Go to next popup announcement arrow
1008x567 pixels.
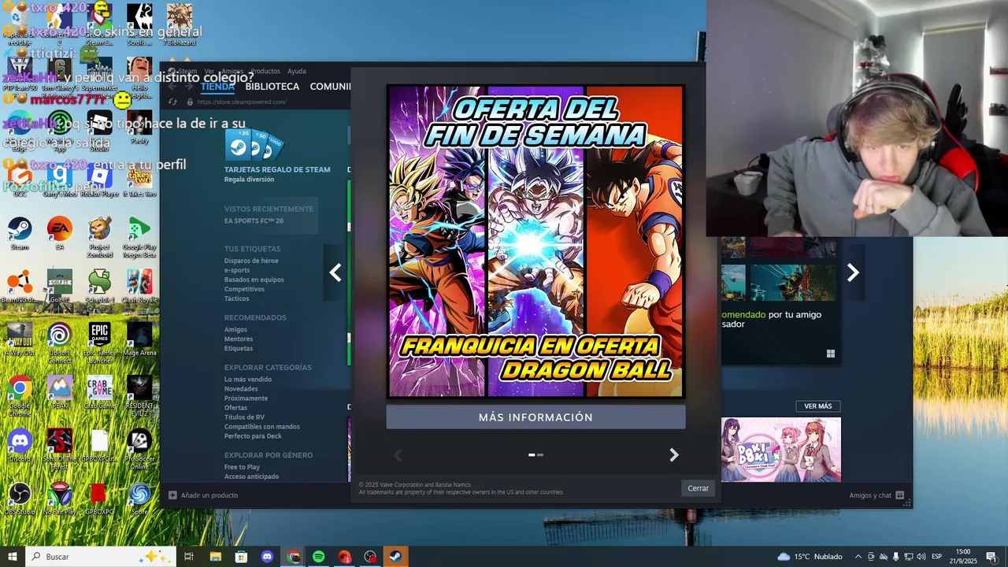pyautogui.click(x=673, y=455)
